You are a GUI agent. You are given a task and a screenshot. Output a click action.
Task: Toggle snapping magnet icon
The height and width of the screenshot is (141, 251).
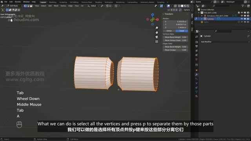pyautogui.click(x=107, y=6)
